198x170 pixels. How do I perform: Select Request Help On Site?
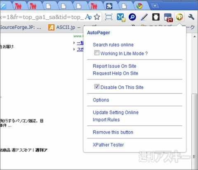point(115,73)
